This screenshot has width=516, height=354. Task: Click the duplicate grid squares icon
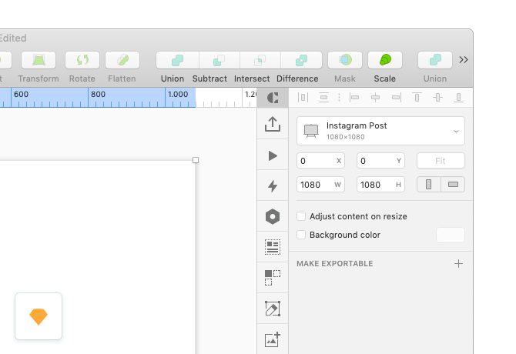click(273, 278)
